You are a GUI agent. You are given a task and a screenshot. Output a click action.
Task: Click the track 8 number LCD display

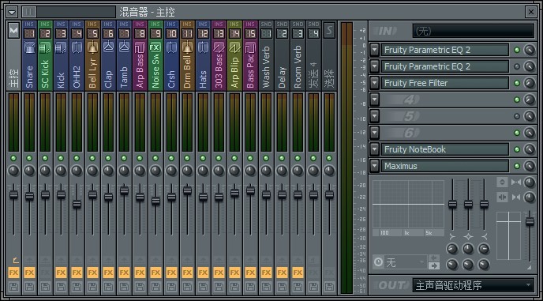pyautogui.click(x=140, y=34)
